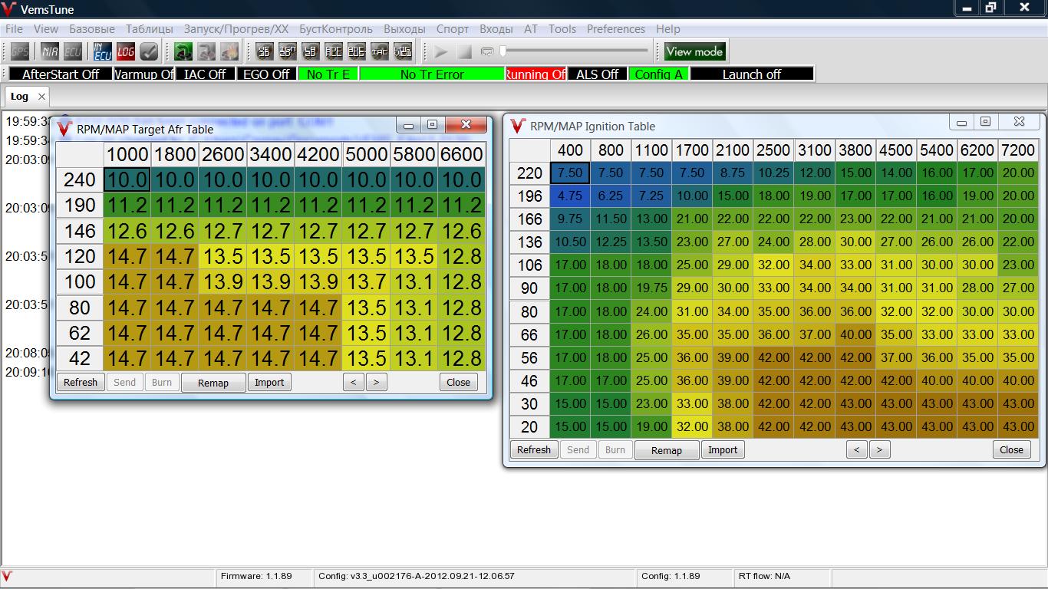Click the IN ECU toolbar icon
This screenshot has height=589, width=1048.
pos(103,52)
